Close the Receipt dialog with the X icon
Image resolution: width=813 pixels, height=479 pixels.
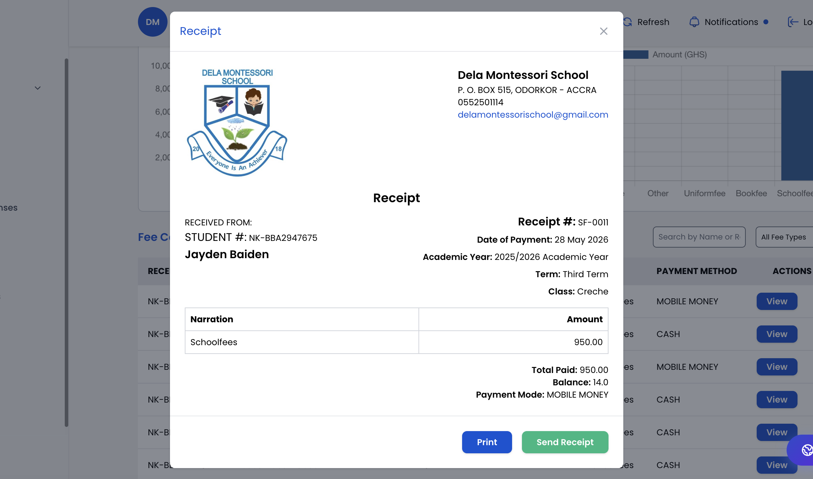[x=604, y=31]
